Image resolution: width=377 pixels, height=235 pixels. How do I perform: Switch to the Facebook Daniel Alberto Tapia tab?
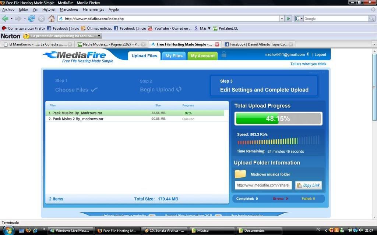(x=259, y=44)
